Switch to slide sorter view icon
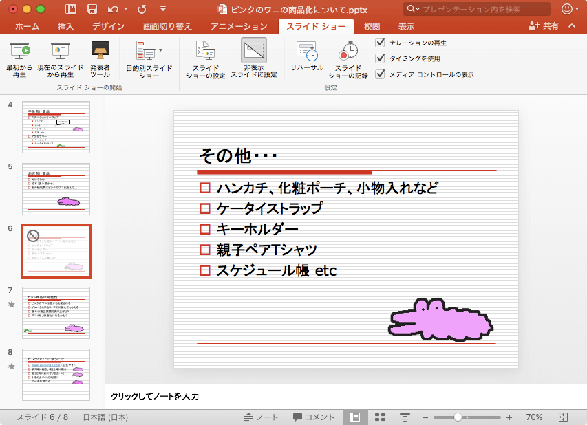 pyautogui.click(x=381, y=417)
